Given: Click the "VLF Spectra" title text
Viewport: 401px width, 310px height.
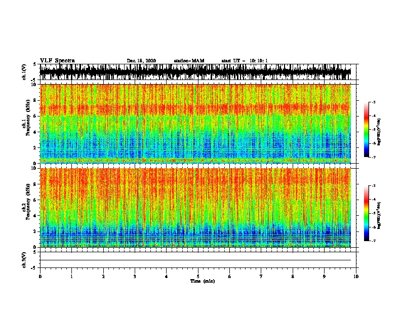Looking at the screenshot, I should (57, 61).
